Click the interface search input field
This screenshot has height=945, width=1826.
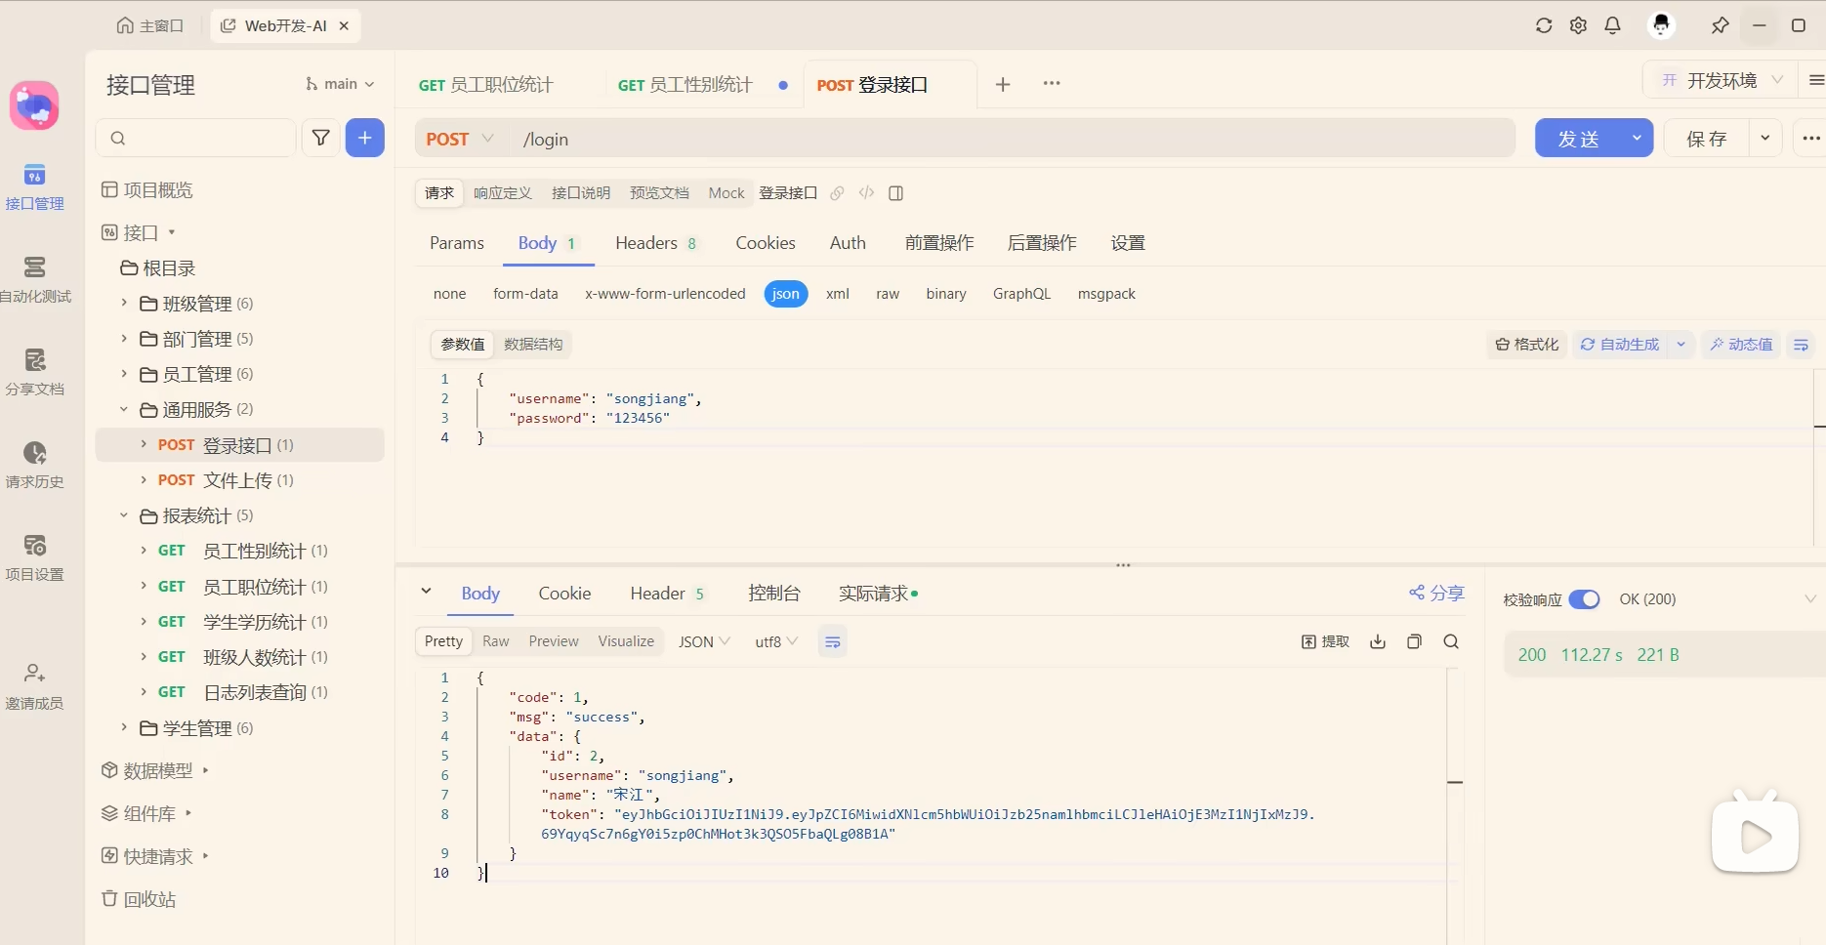tap(195, 139)
